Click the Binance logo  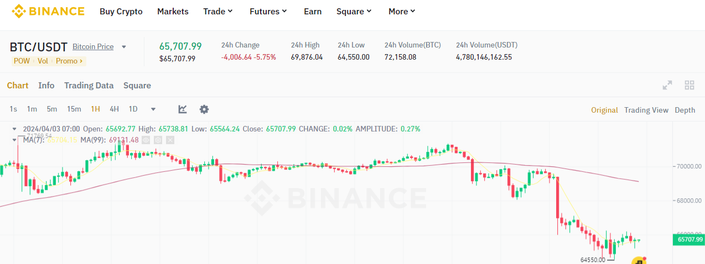[x=48, y=11]
